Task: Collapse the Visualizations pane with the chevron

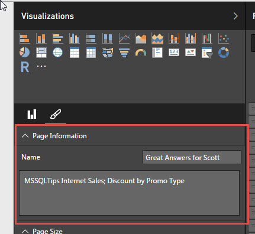Action: [x=235, y=16]
